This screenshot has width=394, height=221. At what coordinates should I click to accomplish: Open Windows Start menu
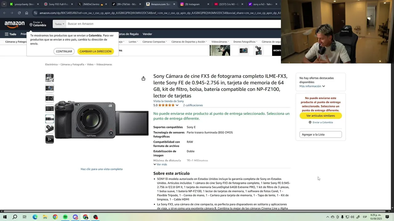pos(5,217)
